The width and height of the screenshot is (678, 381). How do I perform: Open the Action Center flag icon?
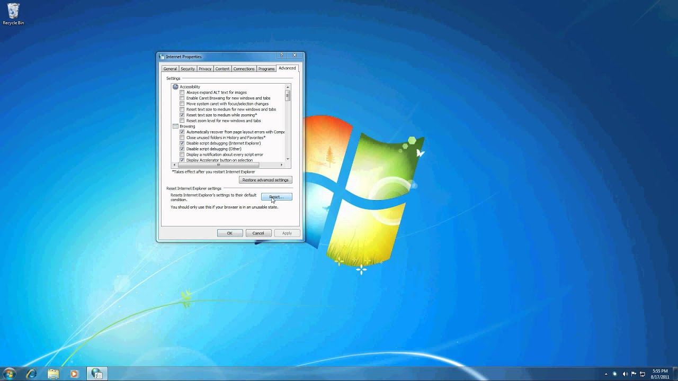634,374
